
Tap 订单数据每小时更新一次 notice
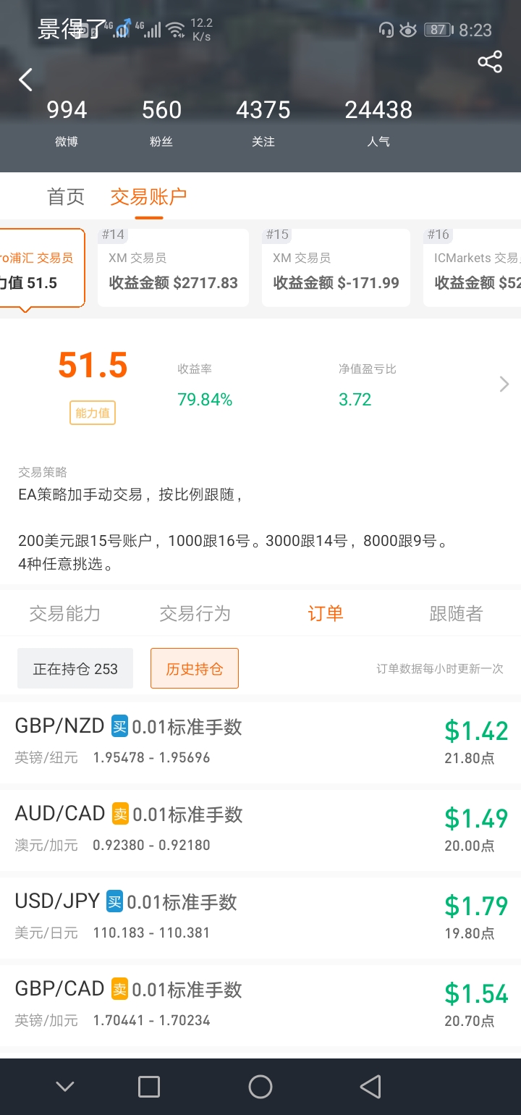pos(439,669)
